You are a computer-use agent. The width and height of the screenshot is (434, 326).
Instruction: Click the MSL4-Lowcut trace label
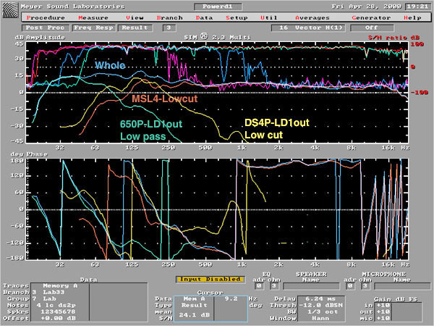tap(165, 99)
